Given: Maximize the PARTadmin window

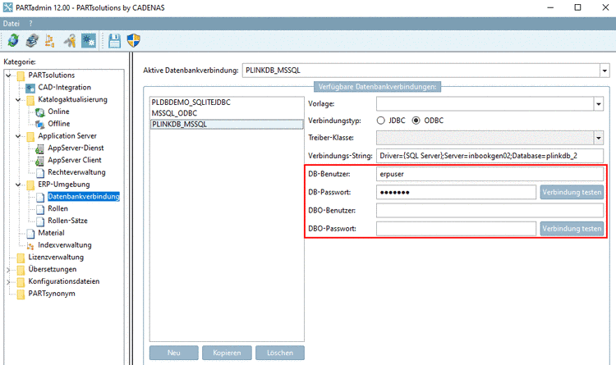Looking at the screenshot, I should click(x=577, y=7).
